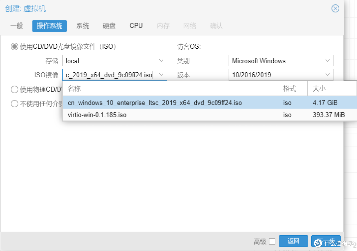
Task: Switch to the 一般 (General) tab
Action: point(17,26)
